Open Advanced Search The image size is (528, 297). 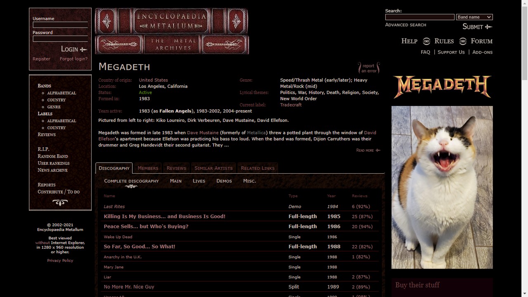[x=405, y=25]
